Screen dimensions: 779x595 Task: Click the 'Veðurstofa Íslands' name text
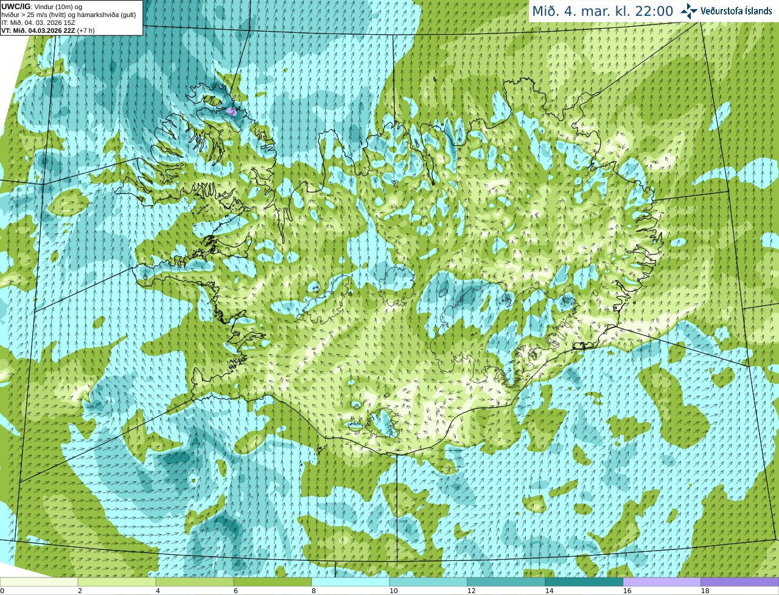click(x=736, y=11)
